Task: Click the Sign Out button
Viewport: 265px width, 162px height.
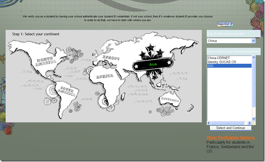Action: (x=225, y=24)
